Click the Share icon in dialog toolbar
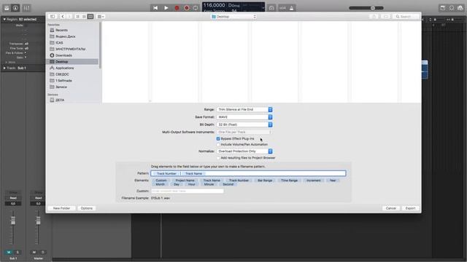The image size is (467, 262). pyautogui.click(x=374, y=16)
